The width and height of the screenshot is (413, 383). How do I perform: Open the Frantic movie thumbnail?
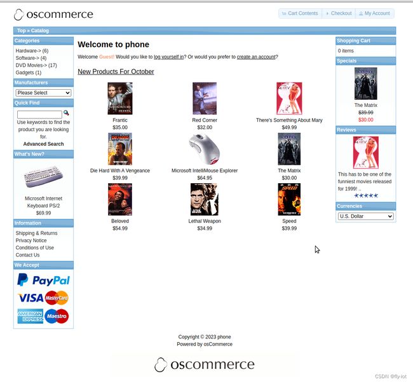click(120, 99)
